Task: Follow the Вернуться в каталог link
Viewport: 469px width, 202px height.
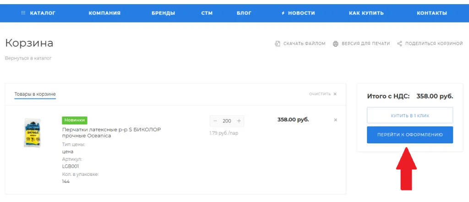Action: (28, 58)
